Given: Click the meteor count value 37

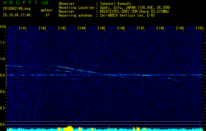Looking at the screenshot, I should point(47,15).
